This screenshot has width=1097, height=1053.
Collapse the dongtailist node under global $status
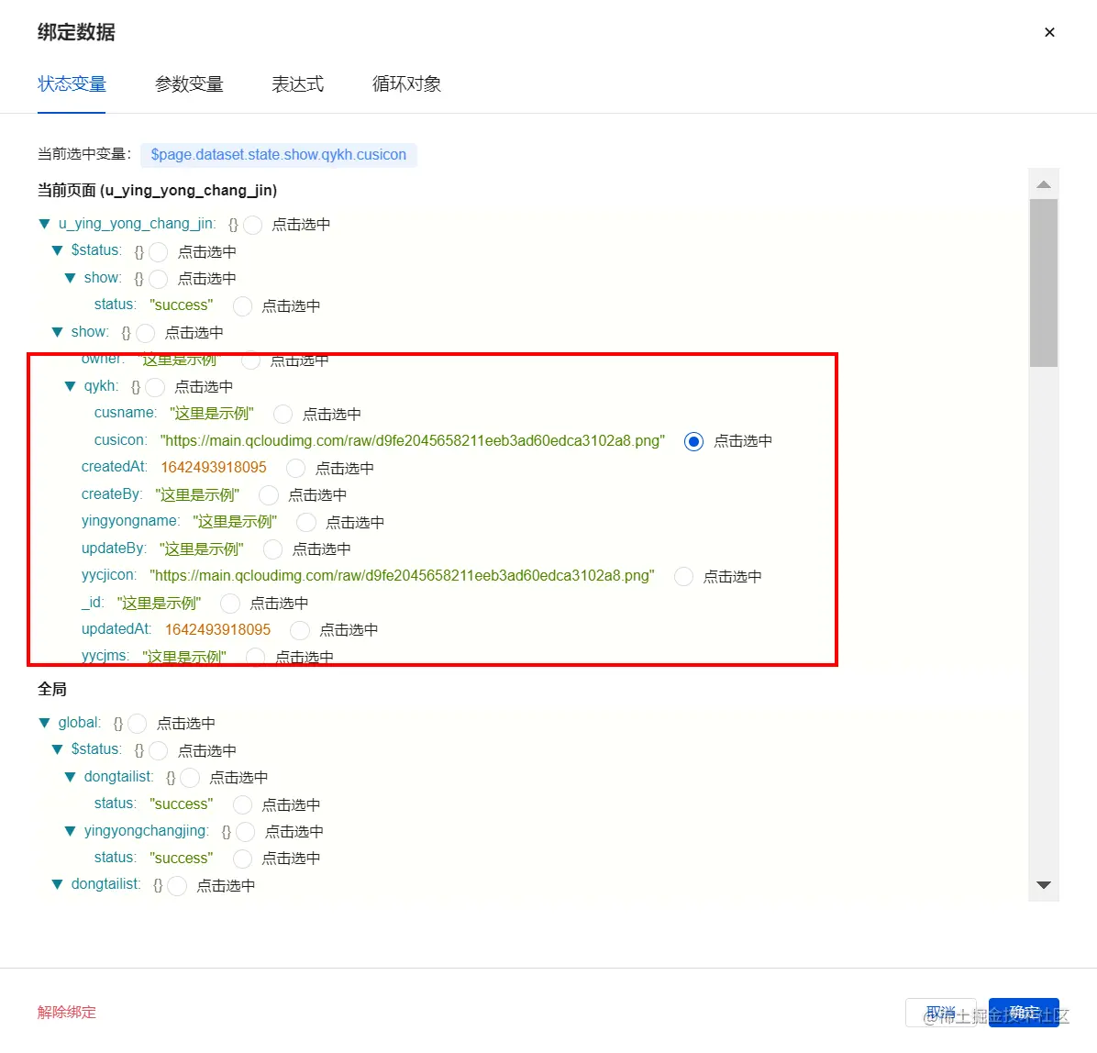pyautogui.click(x=70, y=777)
